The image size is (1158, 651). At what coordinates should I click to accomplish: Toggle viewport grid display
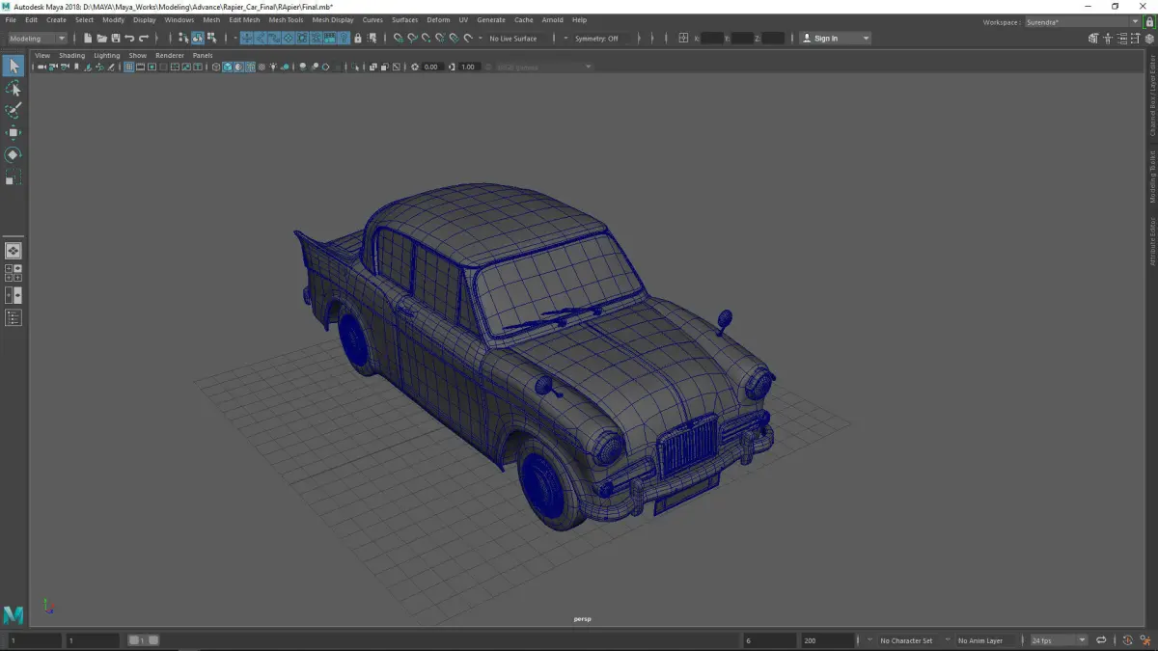pyautogui.click(x=129, y=68)
